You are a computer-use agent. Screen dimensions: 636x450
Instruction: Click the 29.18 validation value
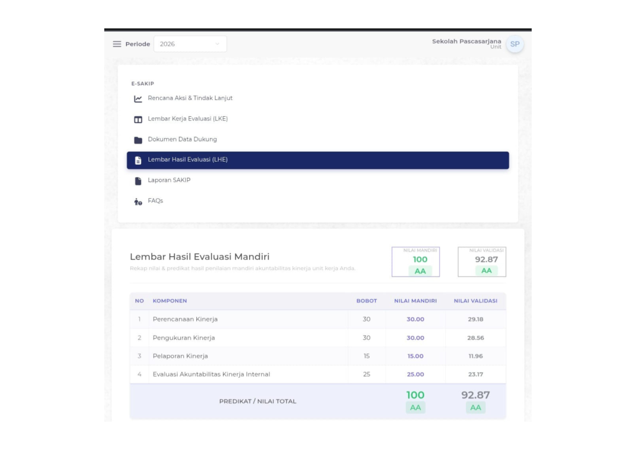pyautogui.click(x=475, y=319)
